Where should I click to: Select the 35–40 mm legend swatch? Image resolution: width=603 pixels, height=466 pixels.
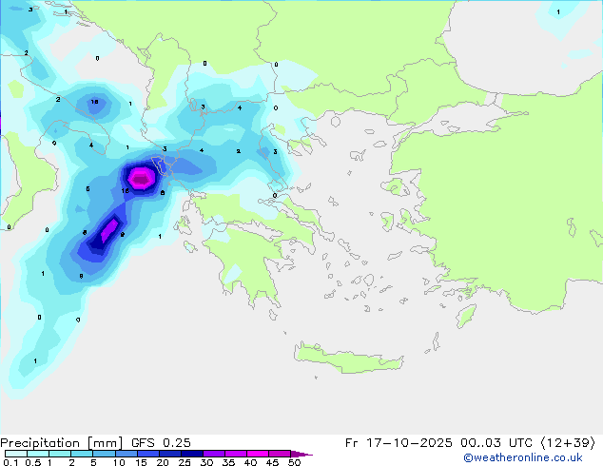tap(235, 454)
